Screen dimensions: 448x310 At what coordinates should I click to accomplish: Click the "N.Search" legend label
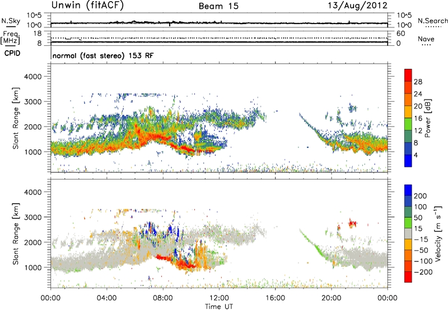tap(432, 21)
